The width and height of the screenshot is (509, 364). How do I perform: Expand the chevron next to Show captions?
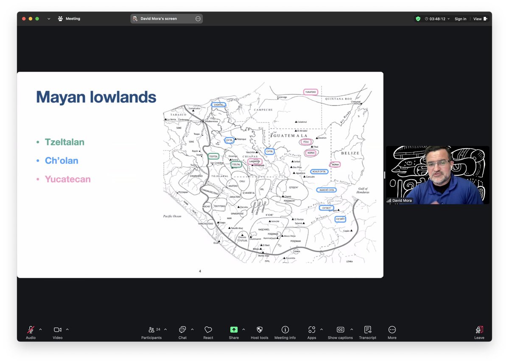pyautogui.click(x=352, y=329)
